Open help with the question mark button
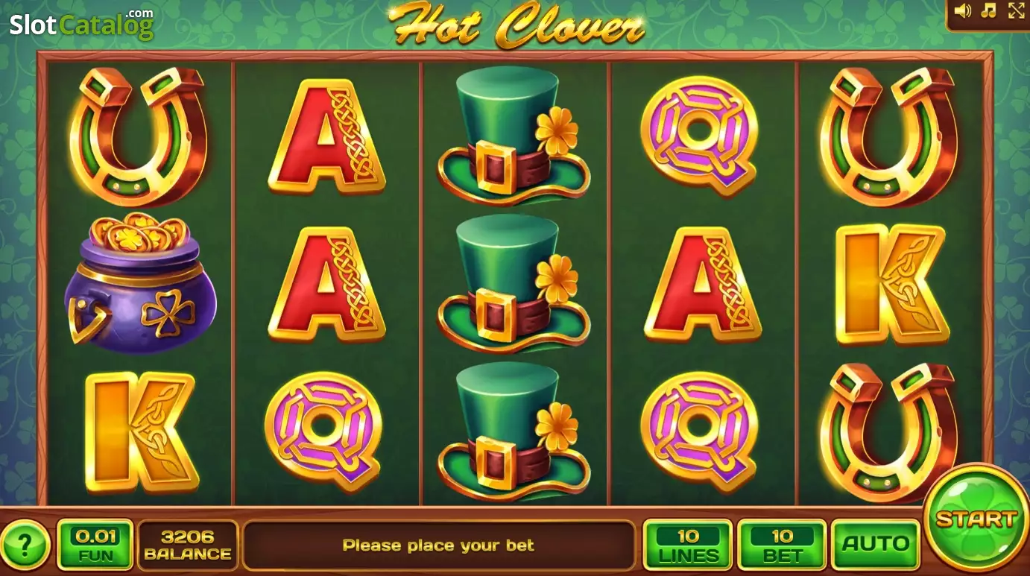 click(x=25, y=545)
